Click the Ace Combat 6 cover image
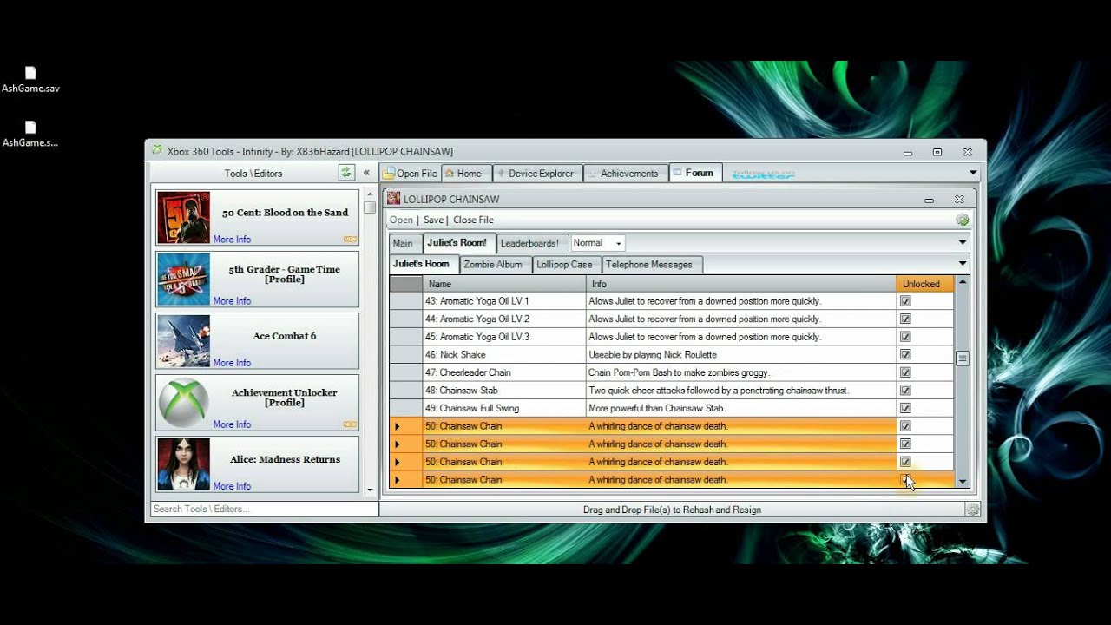 (183, 340)
